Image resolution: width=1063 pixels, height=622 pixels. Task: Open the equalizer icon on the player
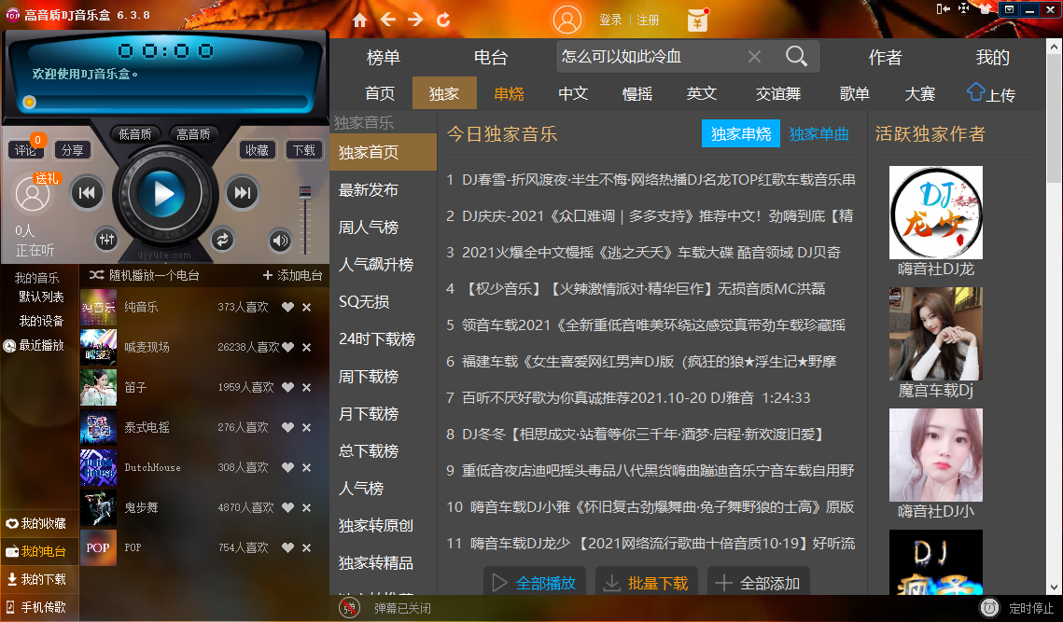(x=106, y=240)
